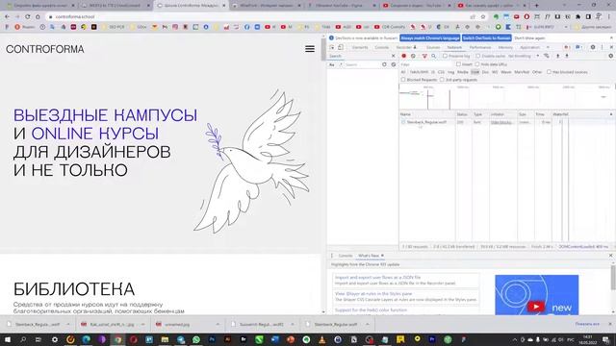The image size is (616, 346).
Task: Sort requests by Name column header
Action: tap(427, 114)
